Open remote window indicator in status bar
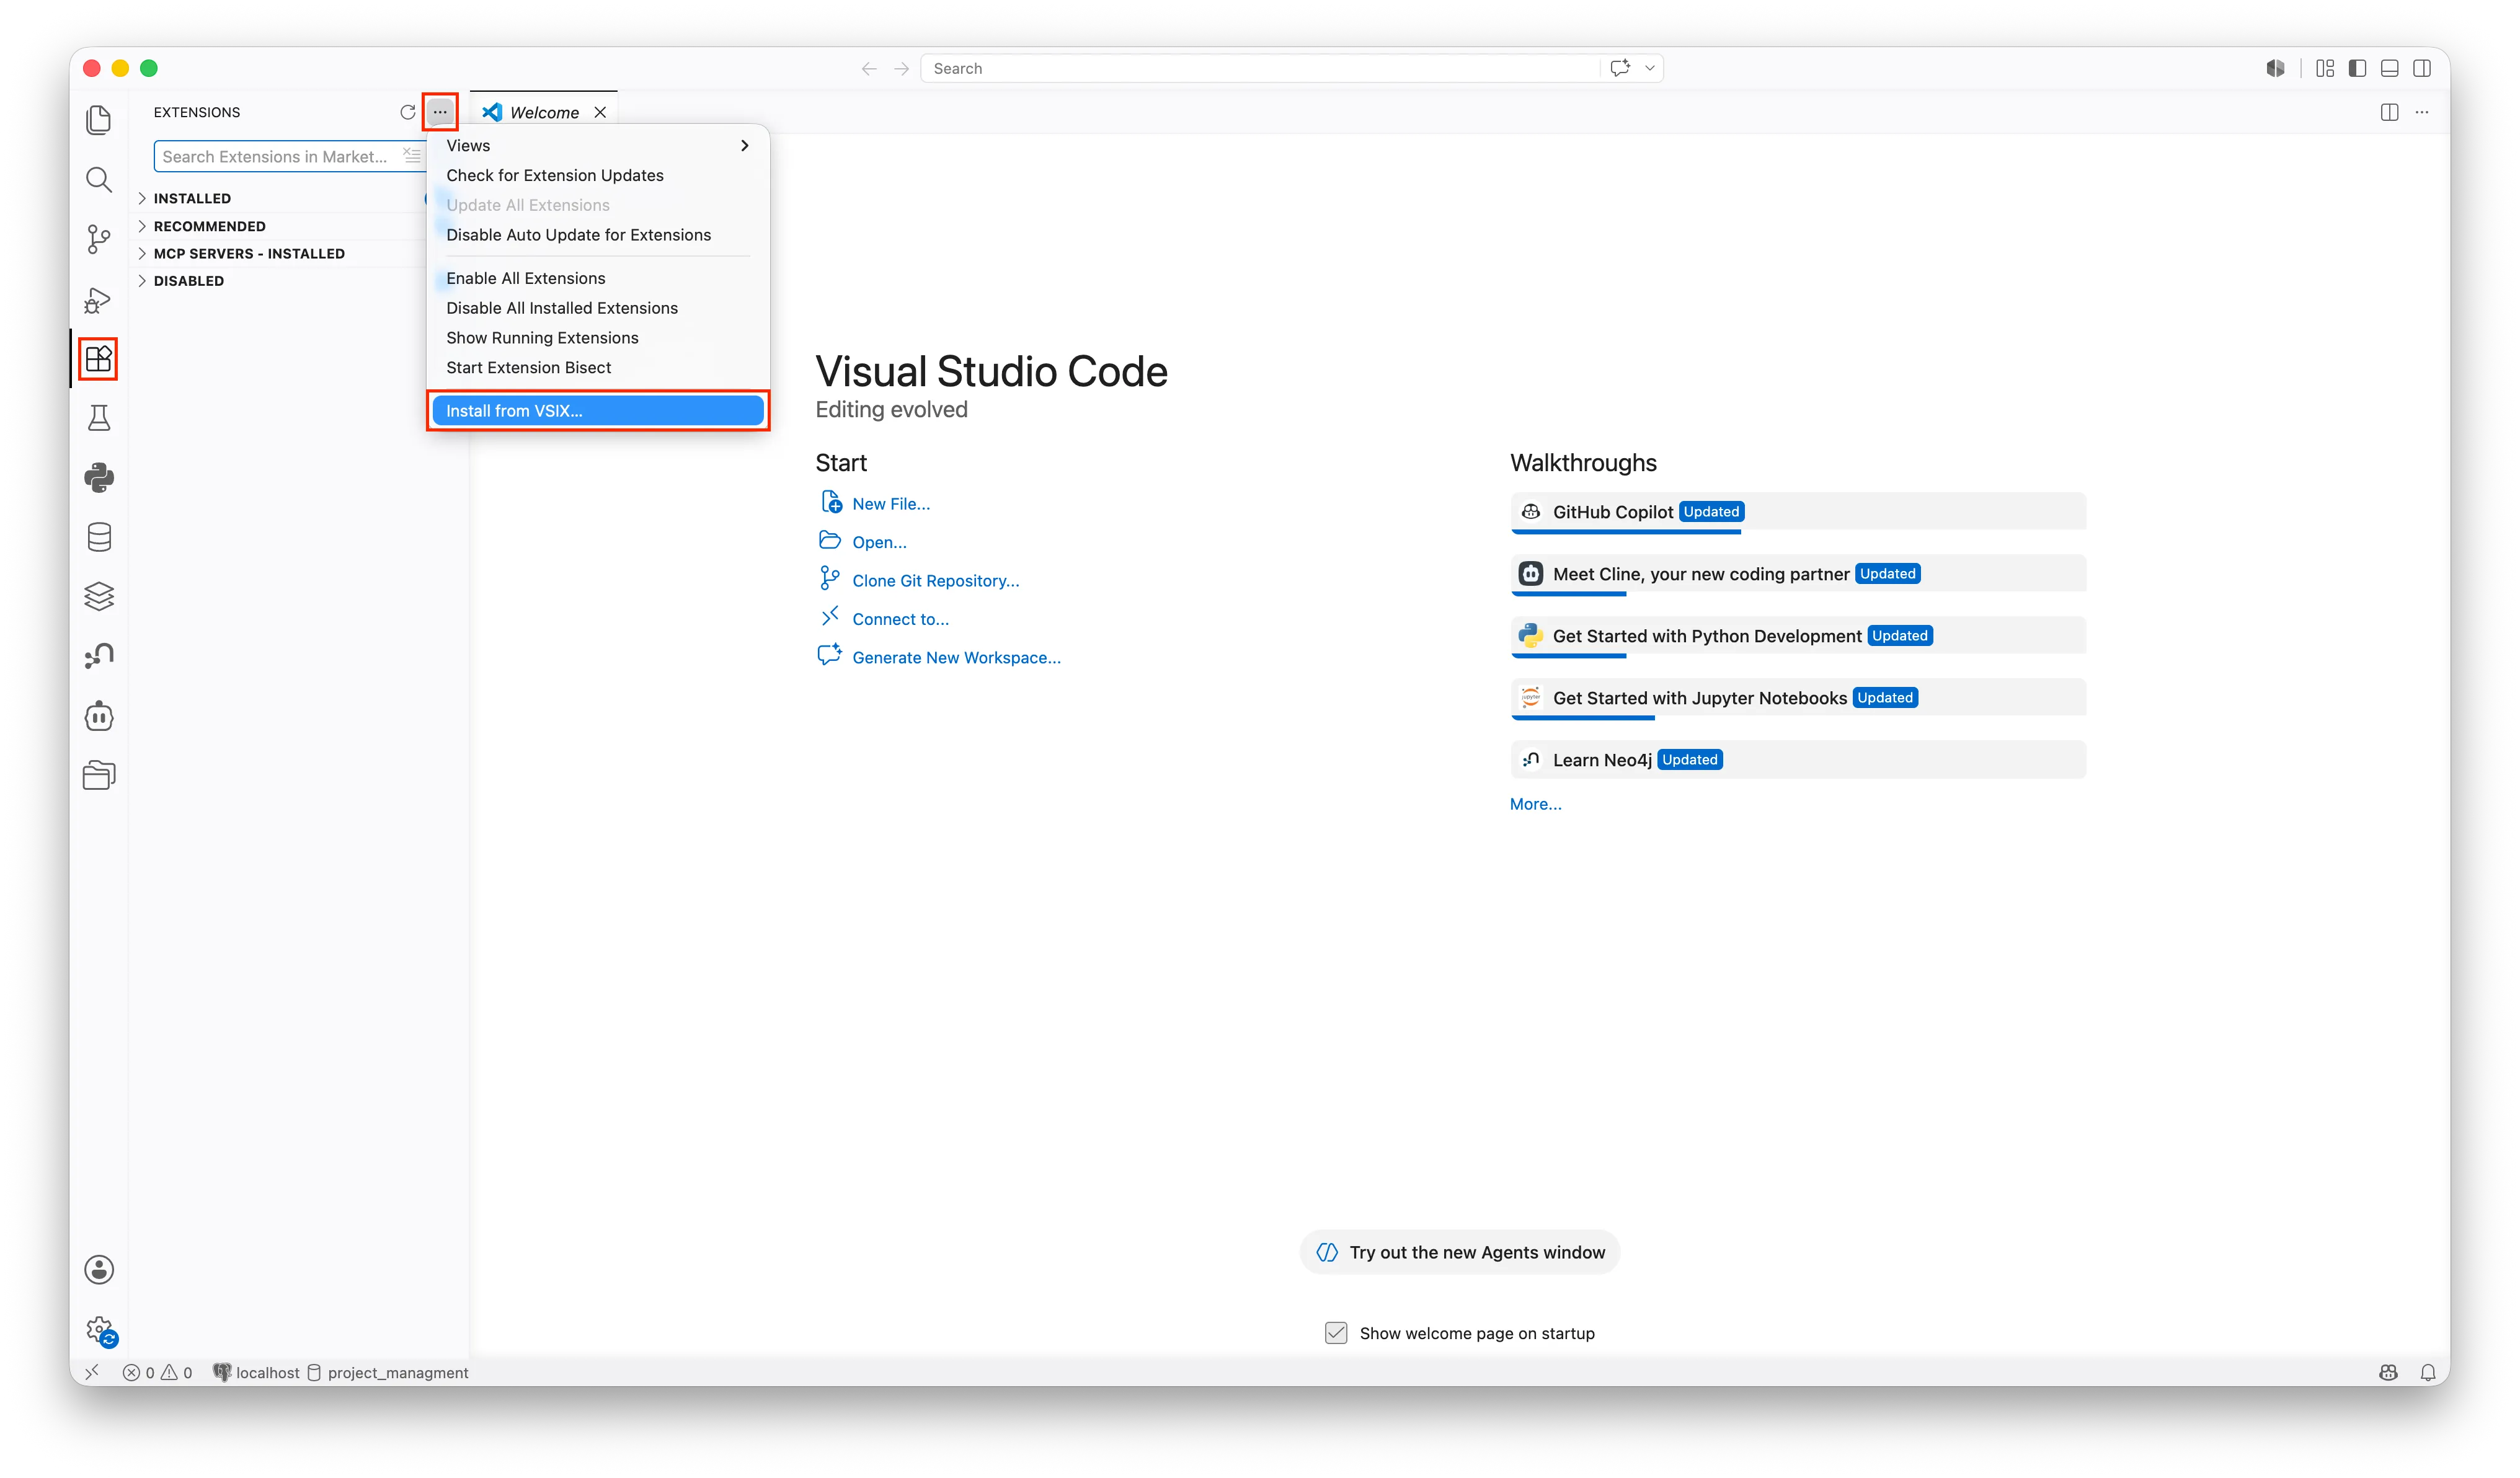 (92, 1372)
